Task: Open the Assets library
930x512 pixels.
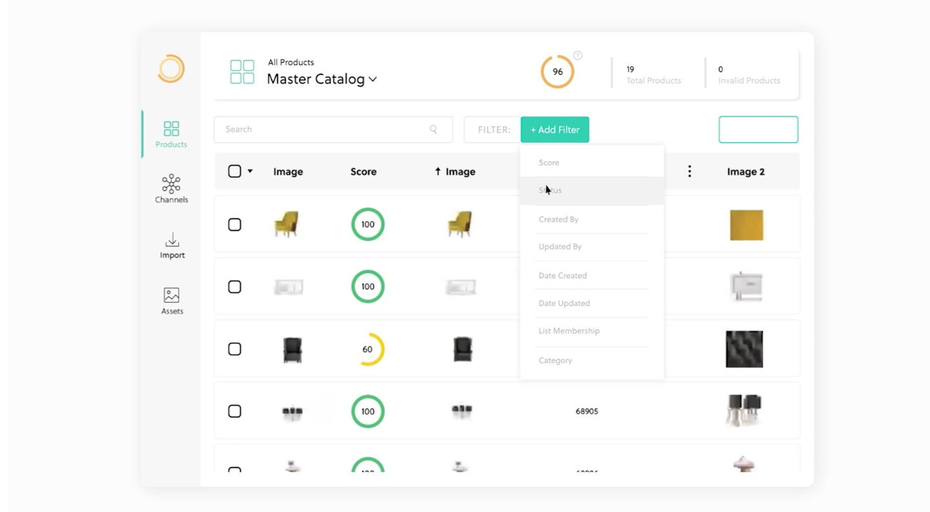Action: (171, 300)
